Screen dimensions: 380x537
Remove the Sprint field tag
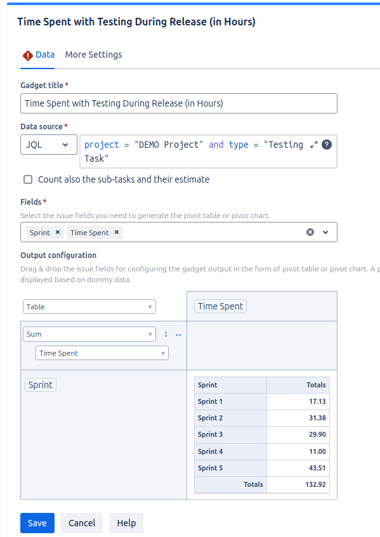(x=58, y=232)
